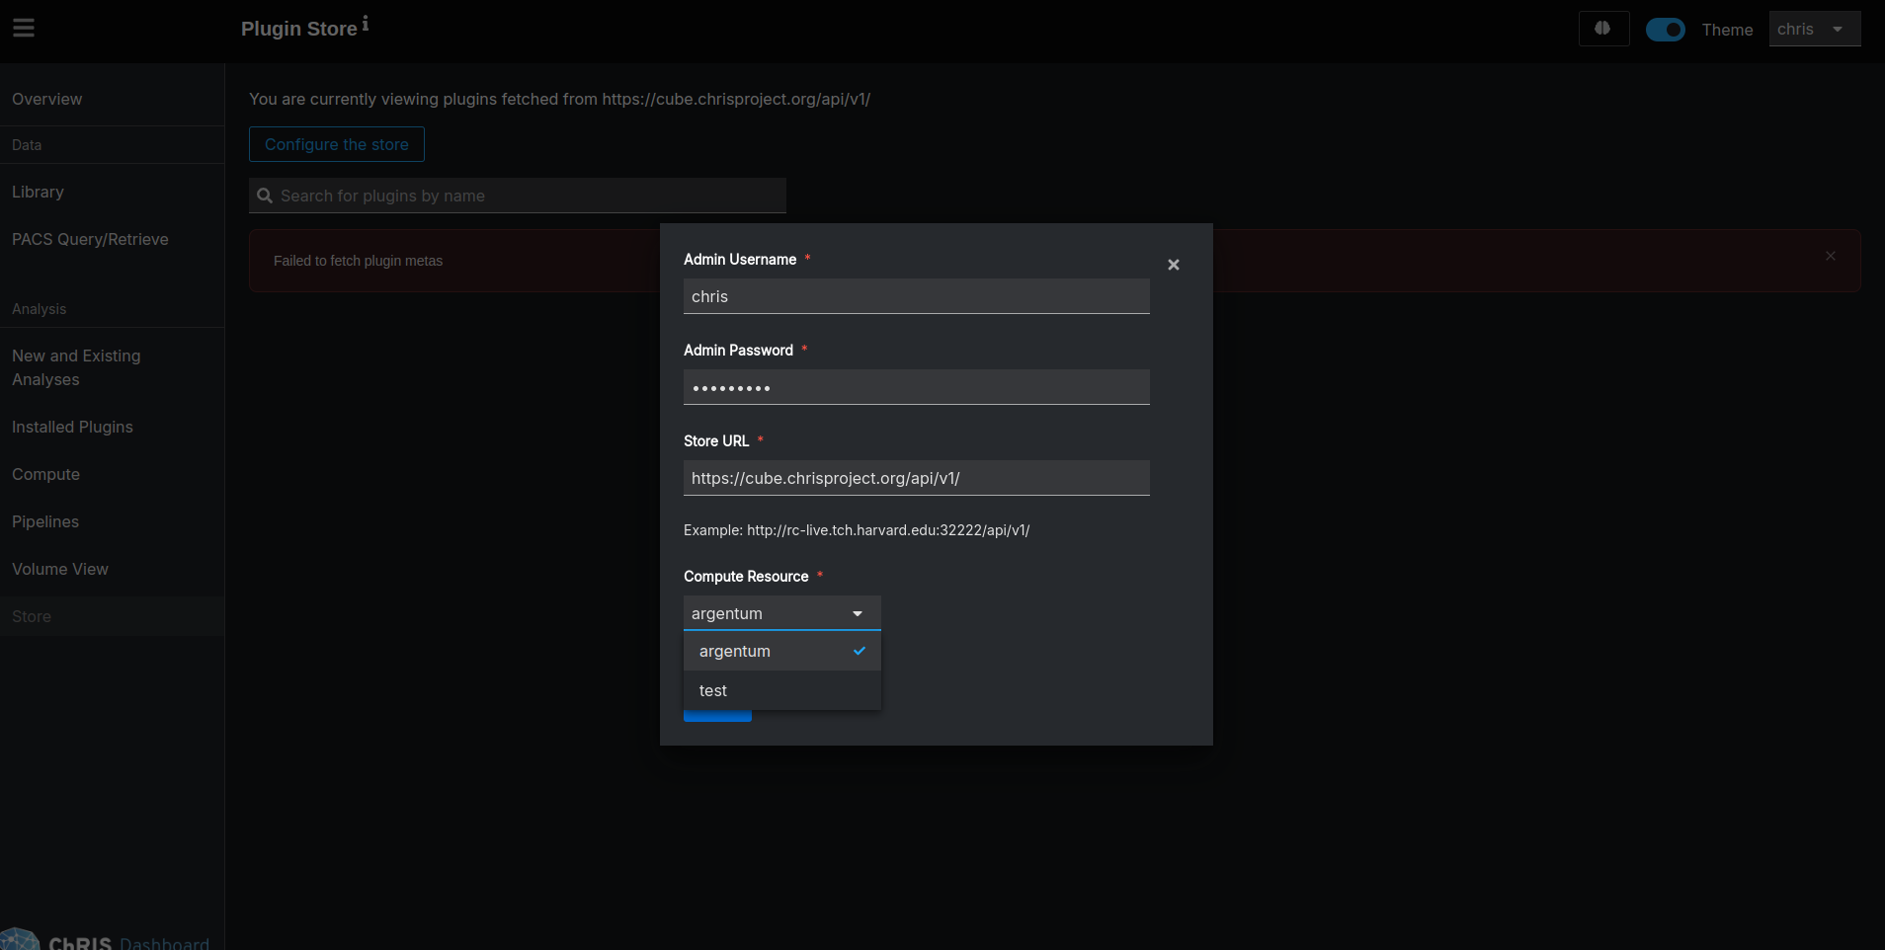Open the hamburger navigation menu
The height and width of the screenshot is (950, 1885).
coord(24,28)
